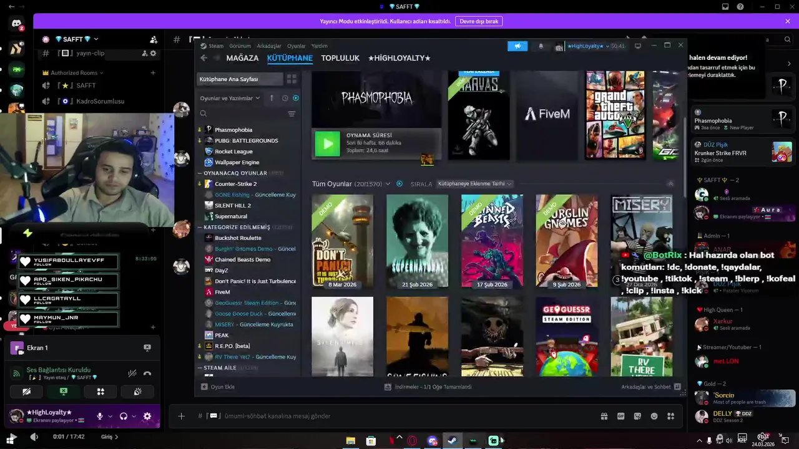Screen dimensions: 799x449
Task: Click sort ascending arrow in library sidebar
Action: (272, 98)
